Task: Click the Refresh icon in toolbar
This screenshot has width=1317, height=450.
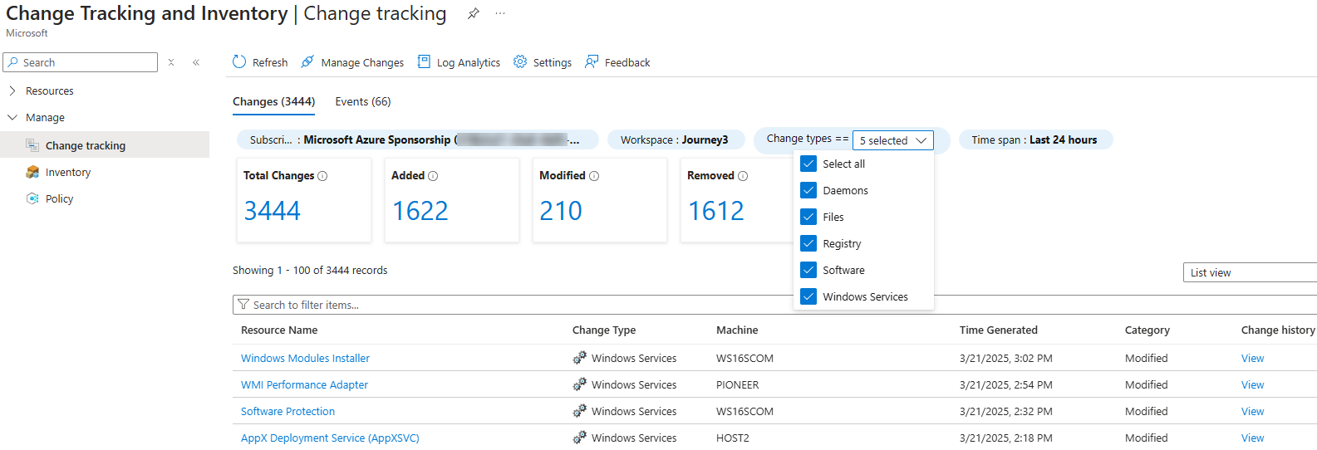Action: pyautogui.click(x=239, y=62)
